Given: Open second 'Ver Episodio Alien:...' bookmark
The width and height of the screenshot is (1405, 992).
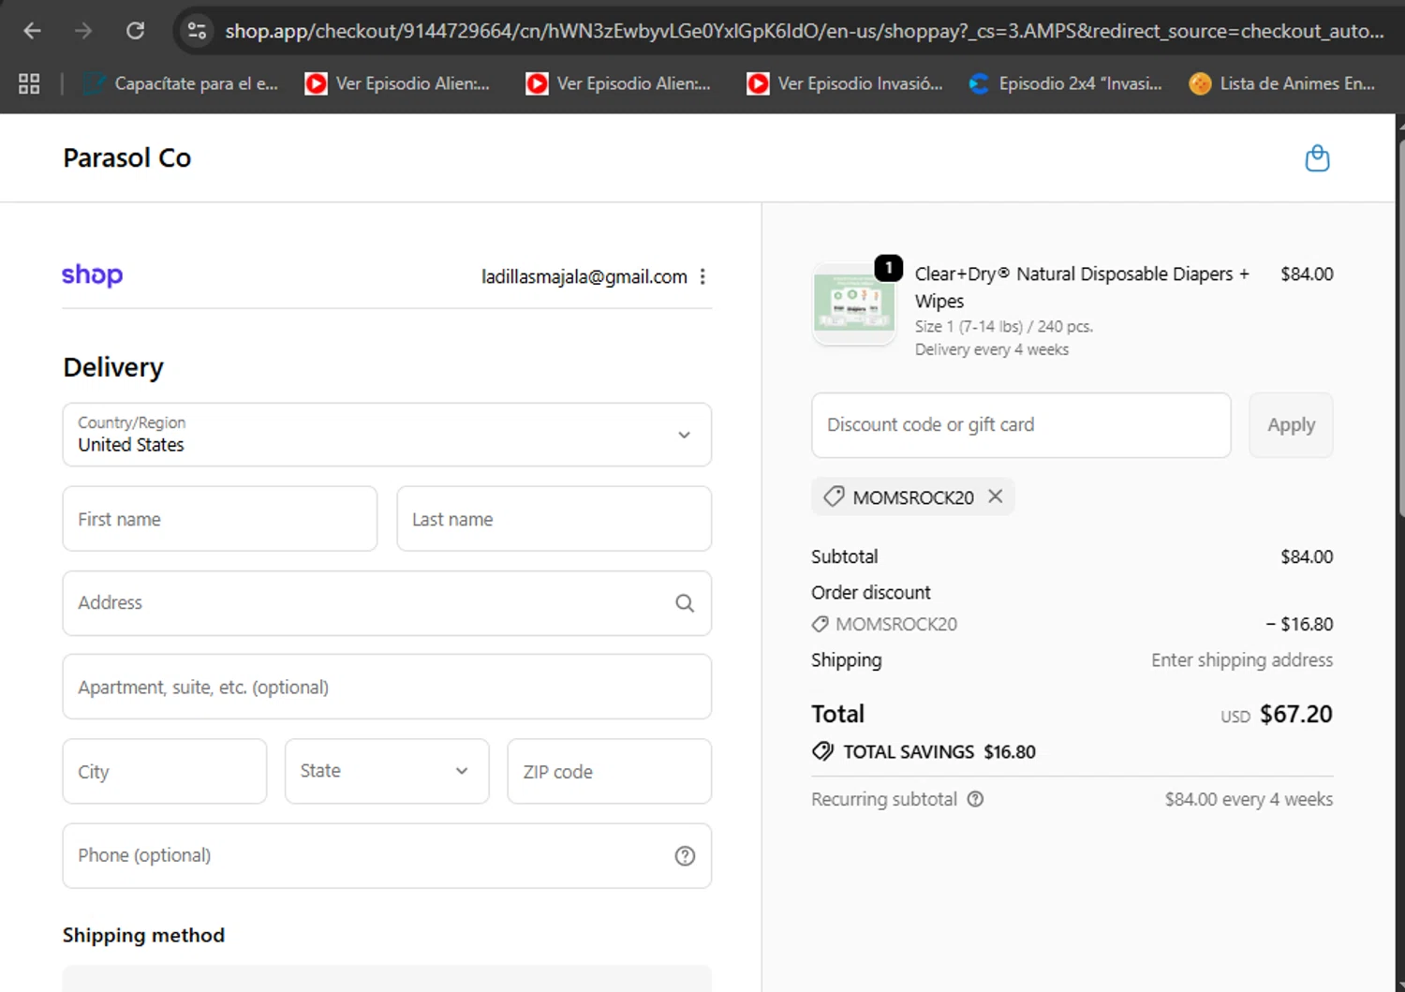Looking at the screenshot, I should [619, 83].
